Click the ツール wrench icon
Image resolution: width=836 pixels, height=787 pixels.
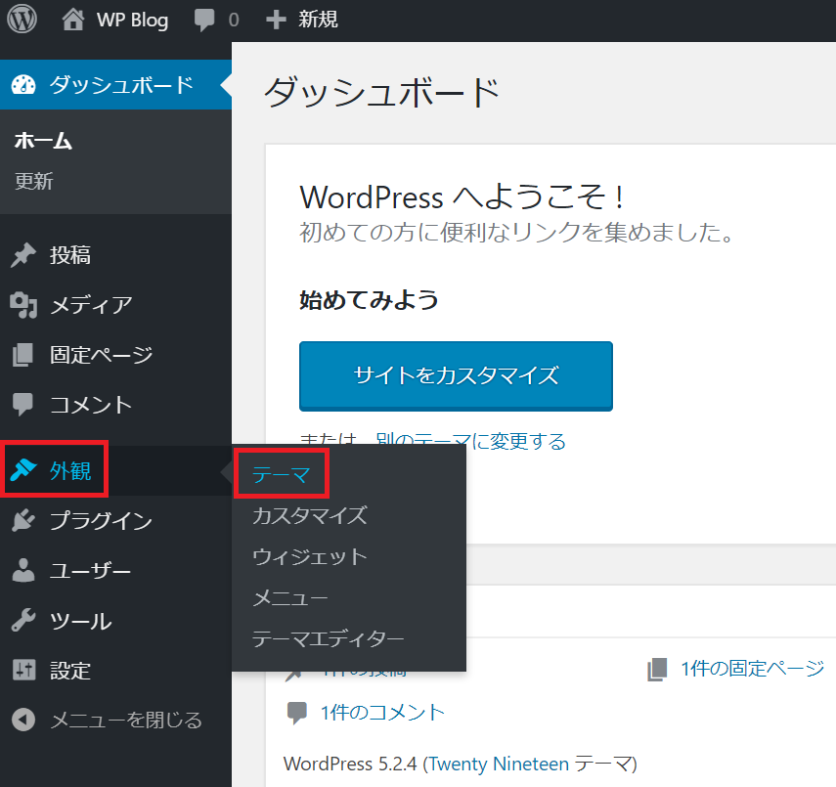tap(23, 621)
